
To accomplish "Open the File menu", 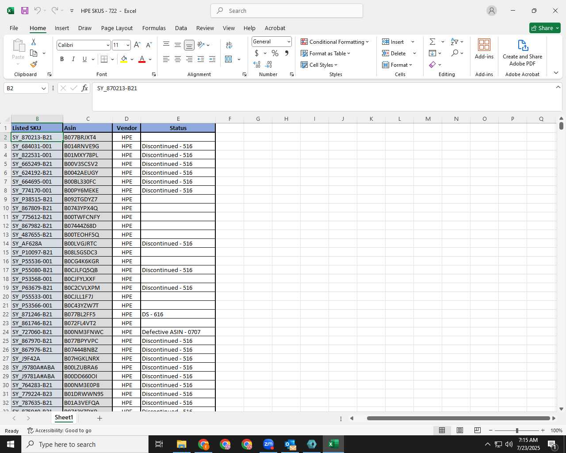I will point(14,28).
